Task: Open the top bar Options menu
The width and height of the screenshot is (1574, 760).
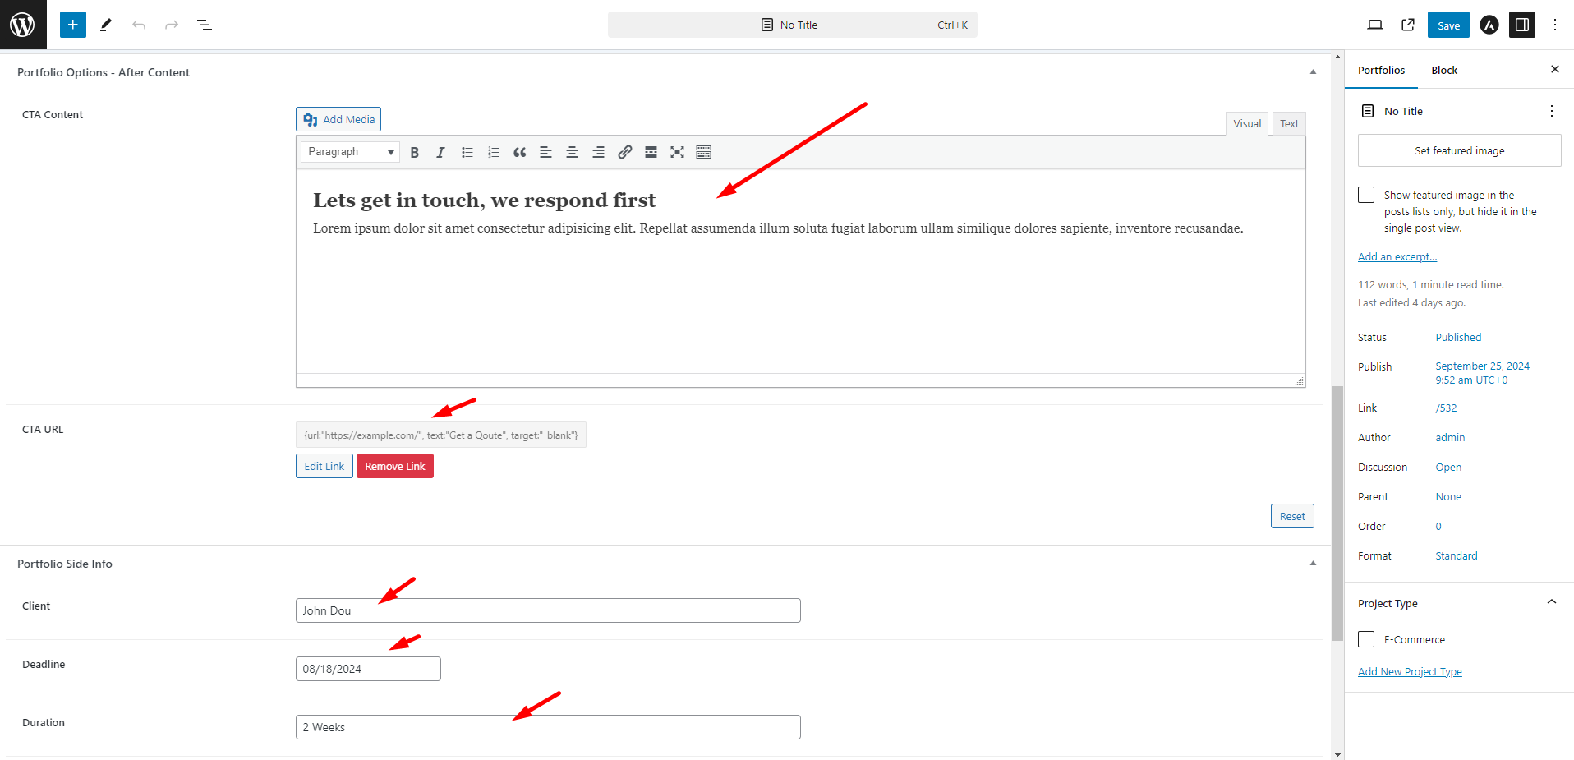Action: [1555, 25]
